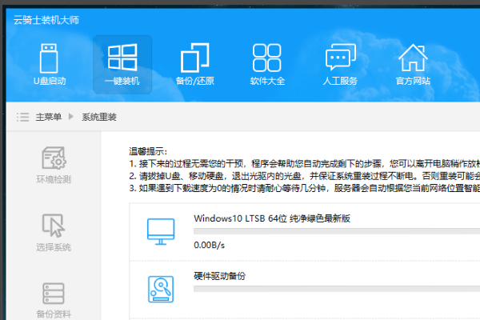Click the main menu list icon
Image resolution: width=480 pixels, height=320 pixels.
pyautogui.click(x=22, y=117)
